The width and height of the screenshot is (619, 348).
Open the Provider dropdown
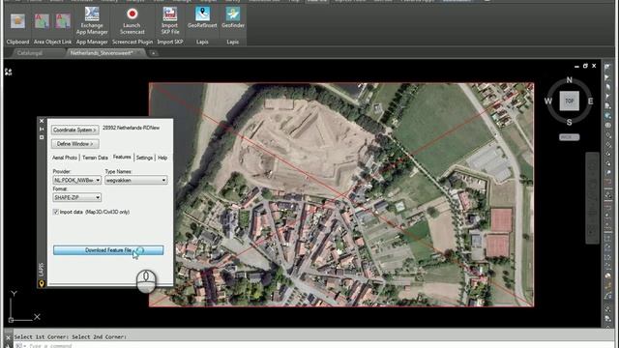[x=76, y=180]
